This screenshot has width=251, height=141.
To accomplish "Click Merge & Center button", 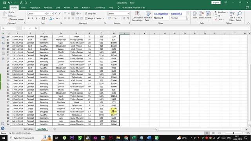I will click(93, 18).
